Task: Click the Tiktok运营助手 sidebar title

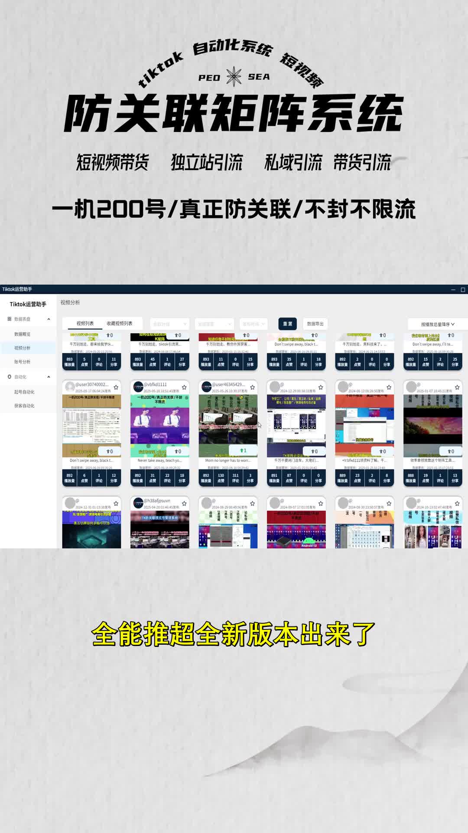Action: (28, 304)
